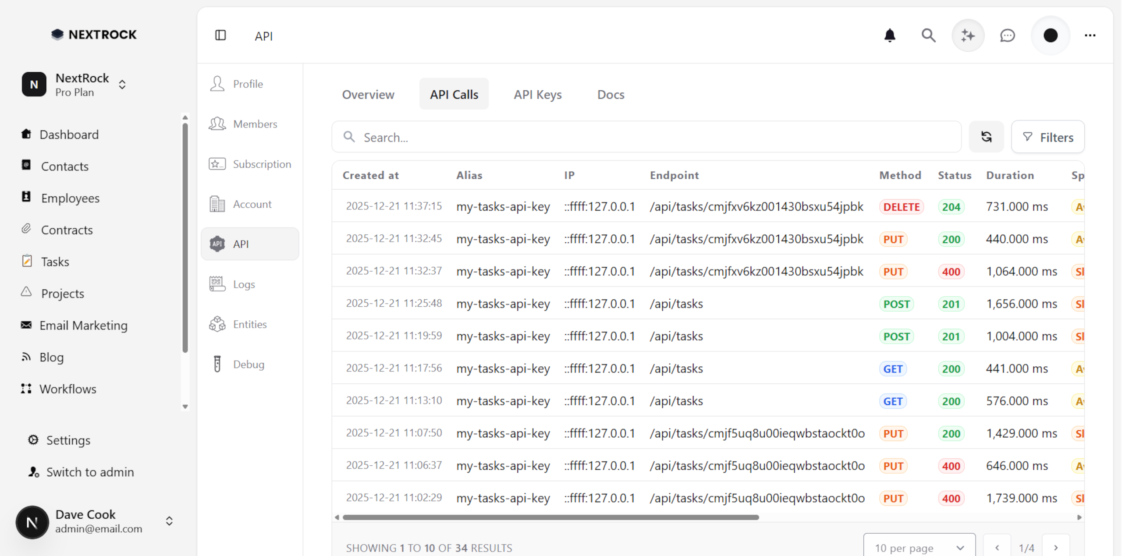Open the chat feedback bubble icon
Image resolution: width=1122 pixels, height=556 pixels.
tap(1007, 35)
